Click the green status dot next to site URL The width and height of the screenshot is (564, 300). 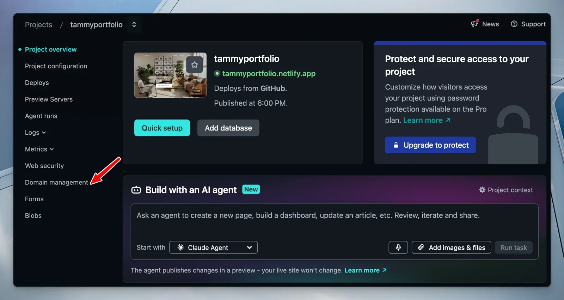coord(217,74)
